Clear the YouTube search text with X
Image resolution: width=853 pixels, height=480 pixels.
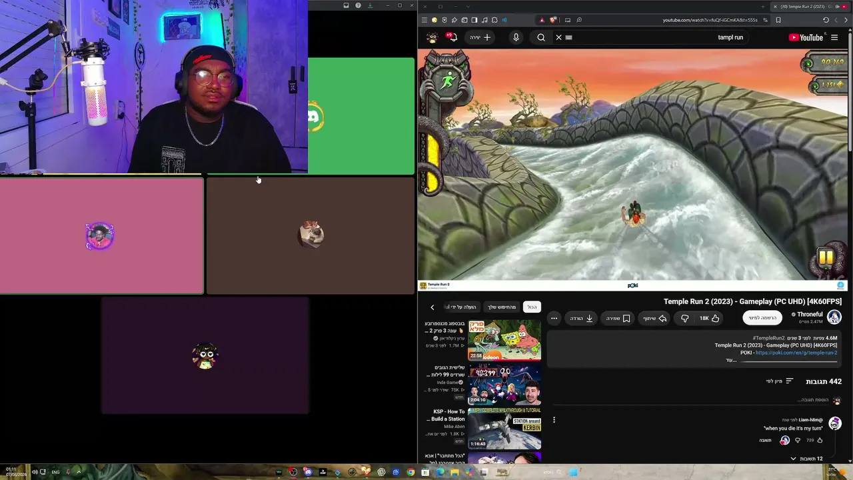558,37
